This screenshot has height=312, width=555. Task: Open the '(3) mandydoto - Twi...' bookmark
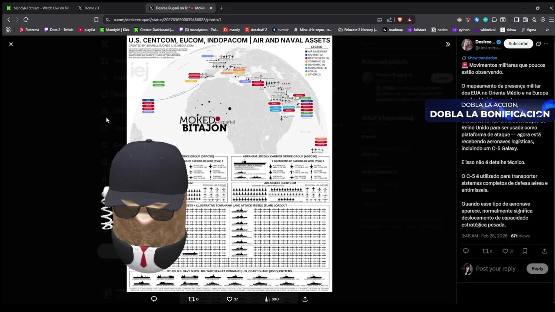(x=199, y=30)
